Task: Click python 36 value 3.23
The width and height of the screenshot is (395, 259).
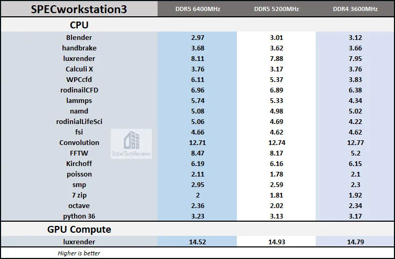Action: [197, 216]
